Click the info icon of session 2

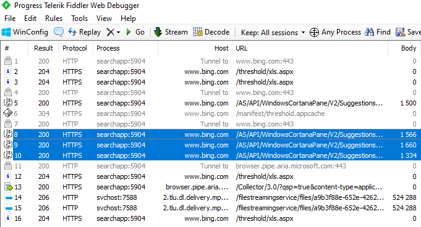(8, 72)
